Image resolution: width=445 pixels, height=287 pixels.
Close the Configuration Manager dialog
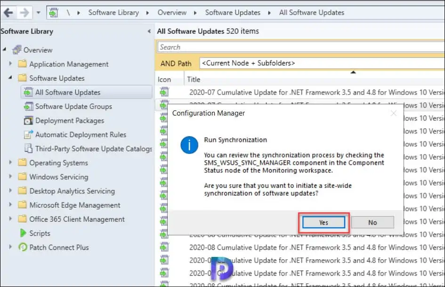point(393,114)
